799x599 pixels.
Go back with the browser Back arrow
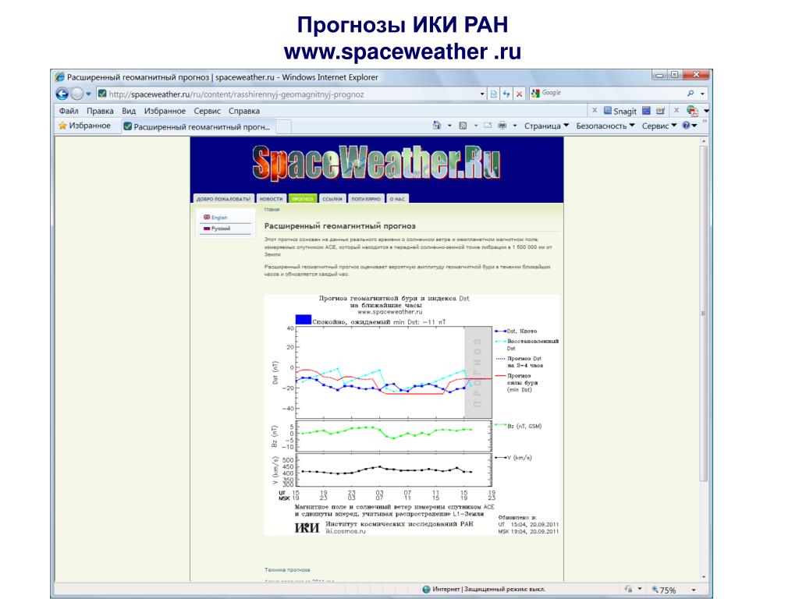click(62, 94)
